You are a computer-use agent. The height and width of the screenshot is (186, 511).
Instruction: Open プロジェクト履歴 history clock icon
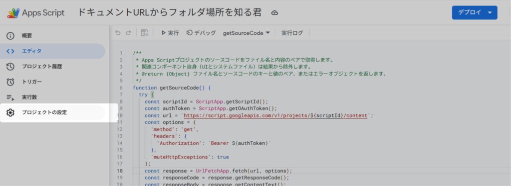pyautogui.click(x=10, y=67)
